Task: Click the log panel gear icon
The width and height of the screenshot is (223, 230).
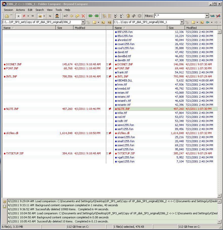Action: (x=5, y=202)
